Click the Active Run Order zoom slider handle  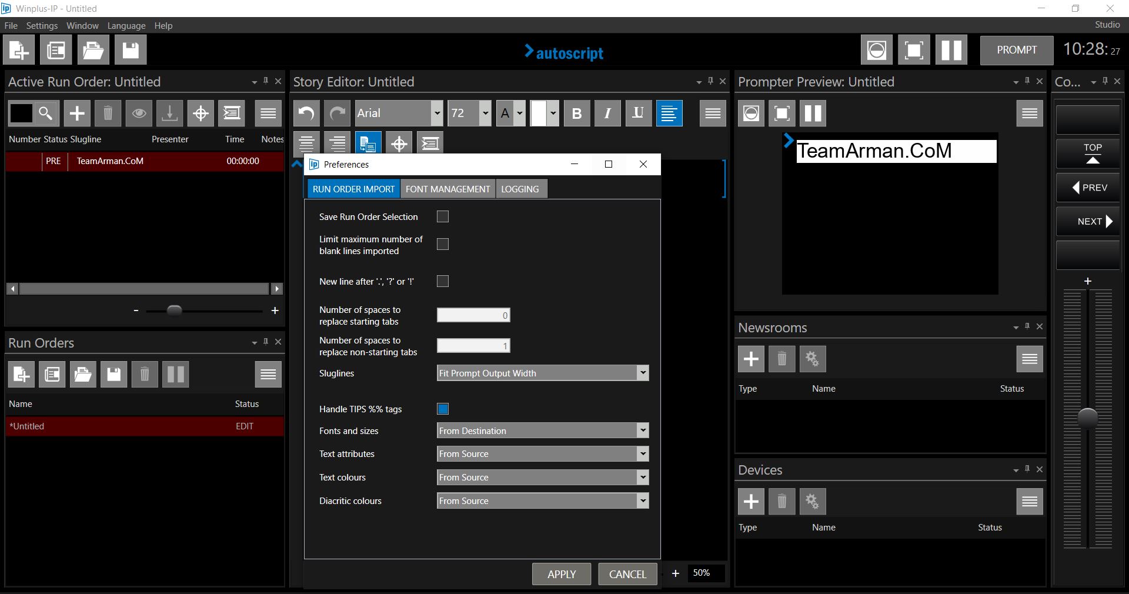click(175, 310)
